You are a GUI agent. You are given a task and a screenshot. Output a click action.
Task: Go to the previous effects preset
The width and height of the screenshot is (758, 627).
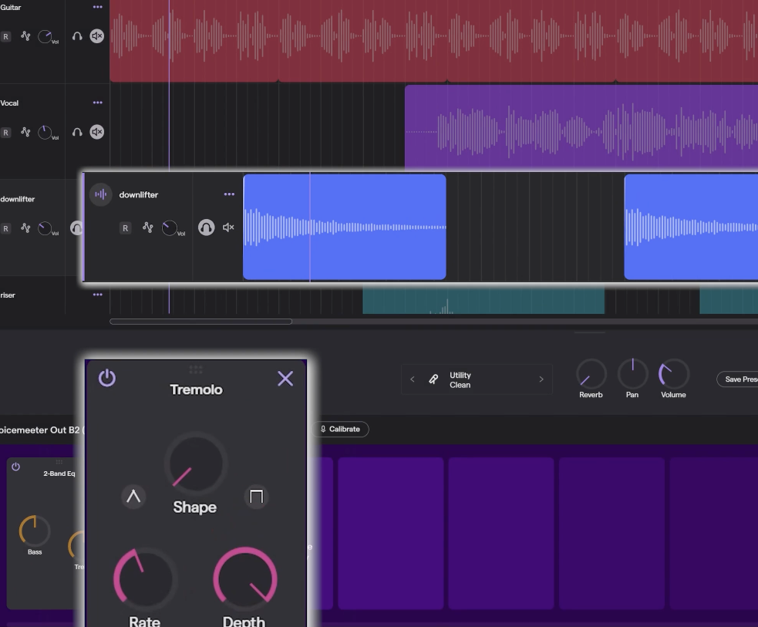[413, 379]
